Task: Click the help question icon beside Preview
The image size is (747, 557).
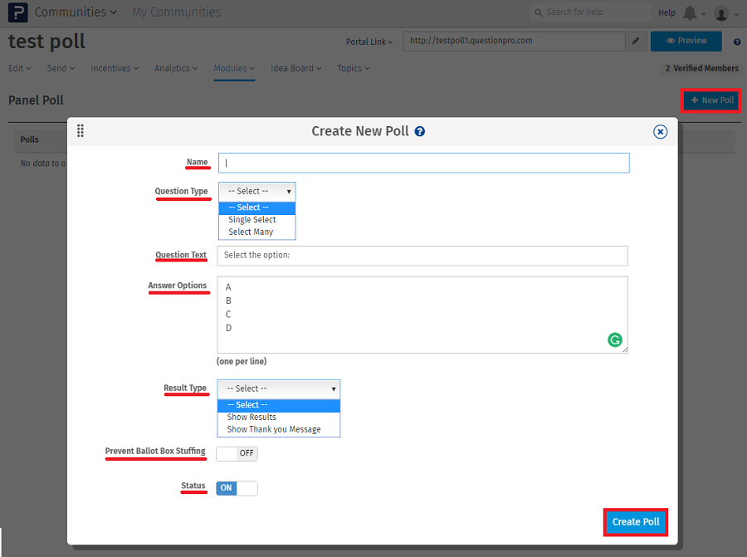Action: (737, 42)
